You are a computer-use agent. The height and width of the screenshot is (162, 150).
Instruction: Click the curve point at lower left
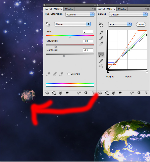[108, 69]
